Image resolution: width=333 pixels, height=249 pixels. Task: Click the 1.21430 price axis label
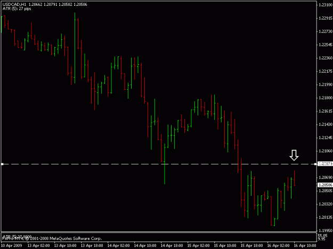click(x=326, y=124)
